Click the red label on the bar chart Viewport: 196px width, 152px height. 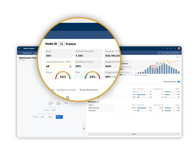pos(154,66)
